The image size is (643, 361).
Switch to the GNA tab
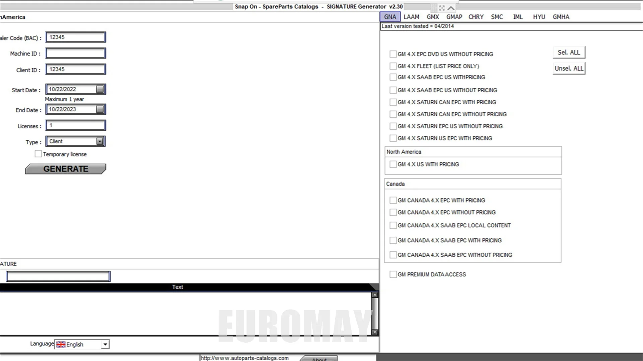tap(390, 17)
